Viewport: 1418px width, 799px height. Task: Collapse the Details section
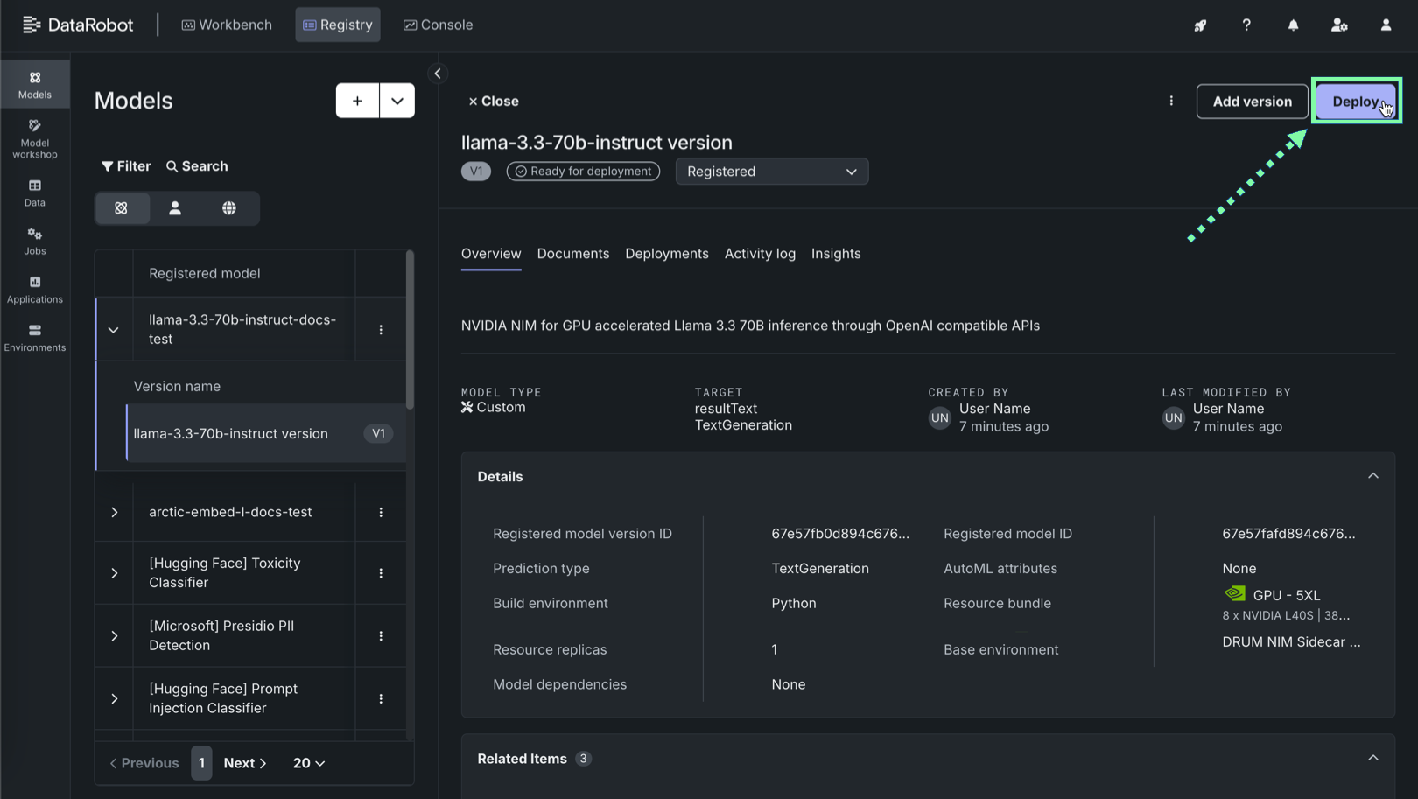point(1372,476)
